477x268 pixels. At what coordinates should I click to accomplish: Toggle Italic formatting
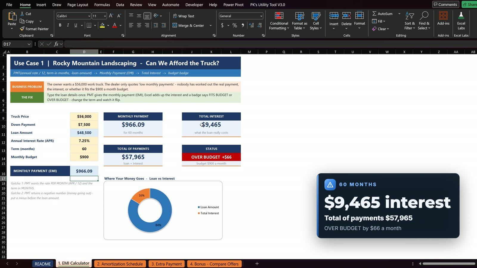(68, 25)
